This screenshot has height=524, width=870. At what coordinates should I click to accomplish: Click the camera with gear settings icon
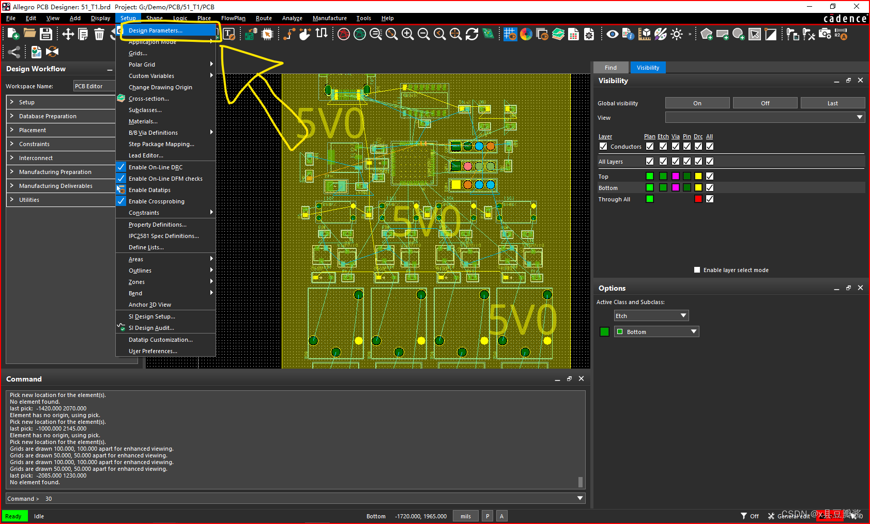coord(825,34)
